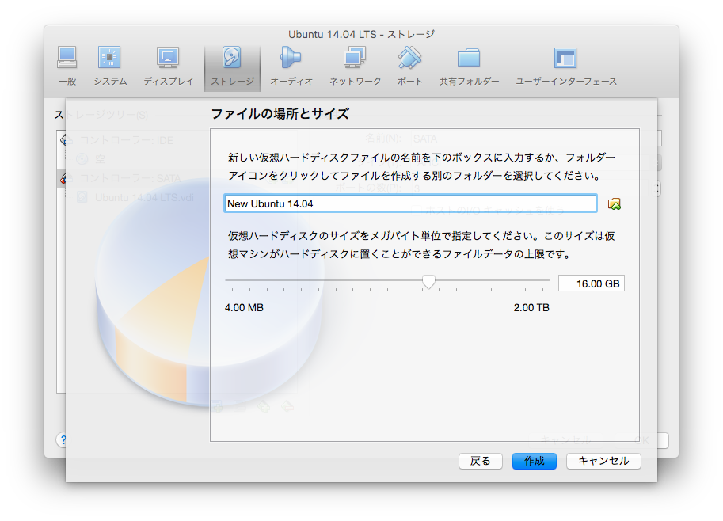Click the 16.00 GB size field
Screen dimensions: 723x521
[591, 283]
